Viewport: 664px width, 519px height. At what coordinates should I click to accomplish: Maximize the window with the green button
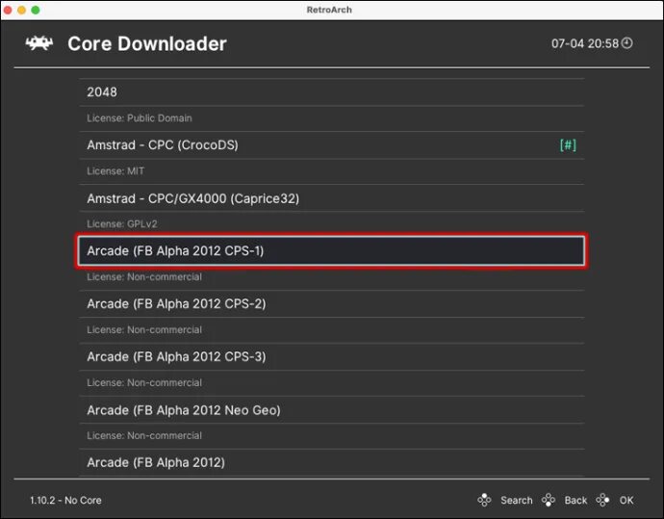click(36, 10)
